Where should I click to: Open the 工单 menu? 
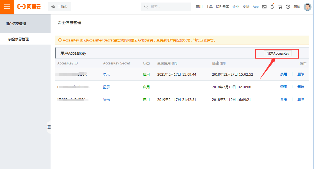click(x=209, y=7)
